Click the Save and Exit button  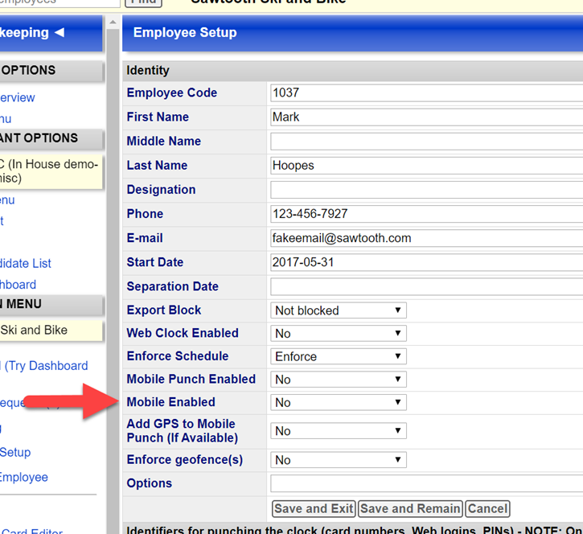(314, 508)
